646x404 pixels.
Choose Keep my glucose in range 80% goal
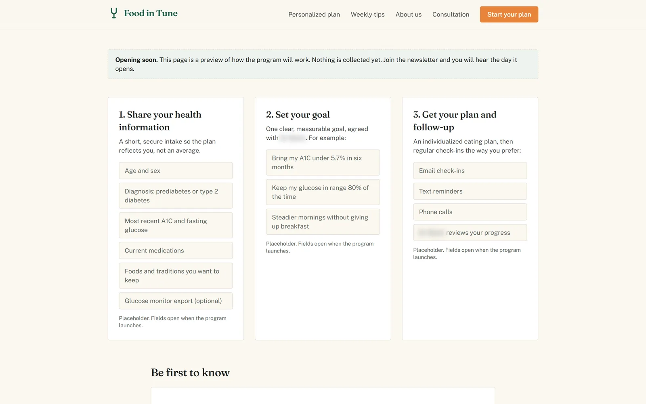point(323,192)
